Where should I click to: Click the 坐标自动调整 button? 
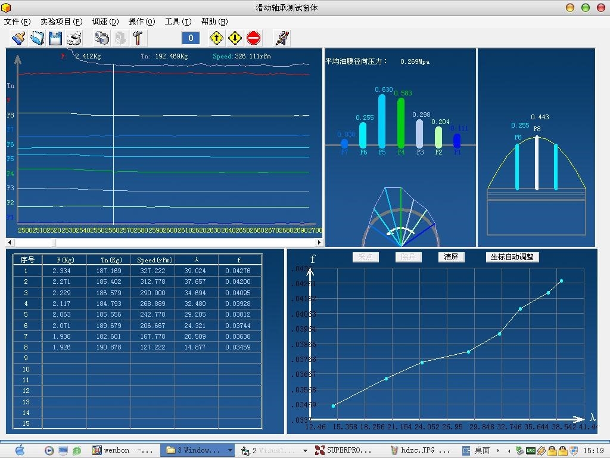(512, 257)
